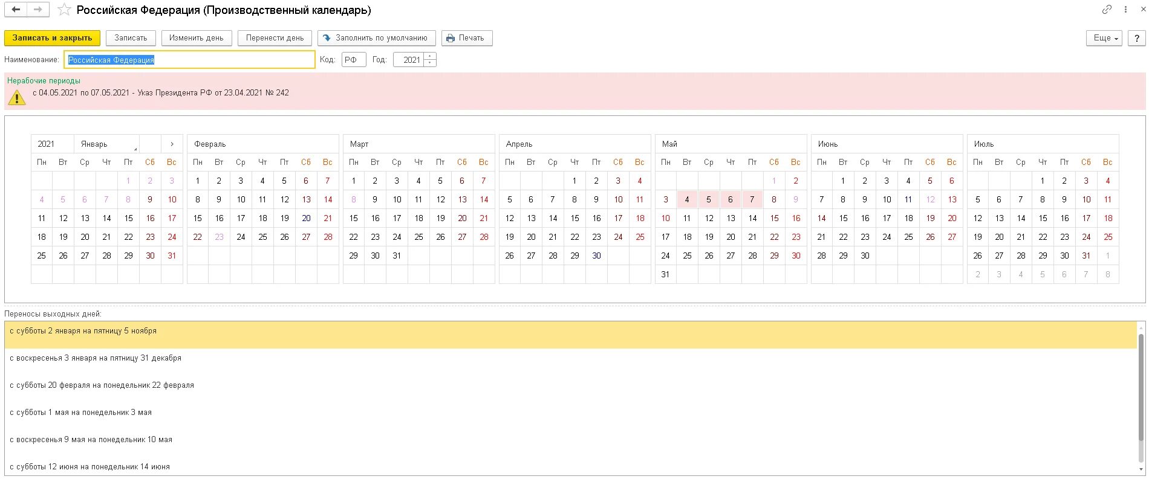Focus the 'Наименование' input field
Viewport: 1149px width, 479px height.
tap(189, 60)
